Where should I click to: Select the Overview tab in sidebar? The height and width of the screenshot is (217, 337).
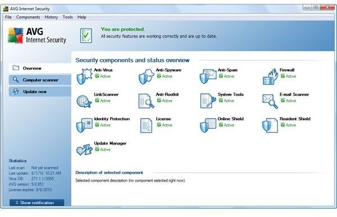tap(40, 68)
